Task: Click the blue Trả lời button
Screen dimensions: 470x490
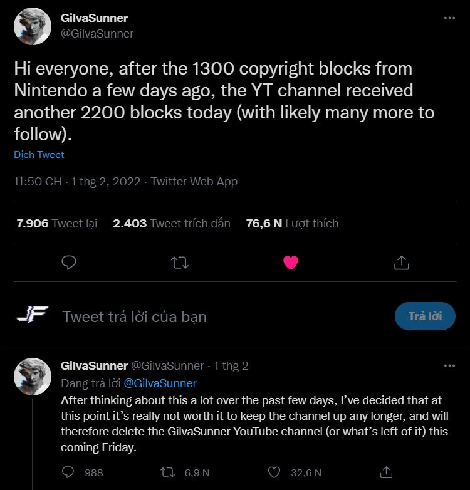Action: 425,316
